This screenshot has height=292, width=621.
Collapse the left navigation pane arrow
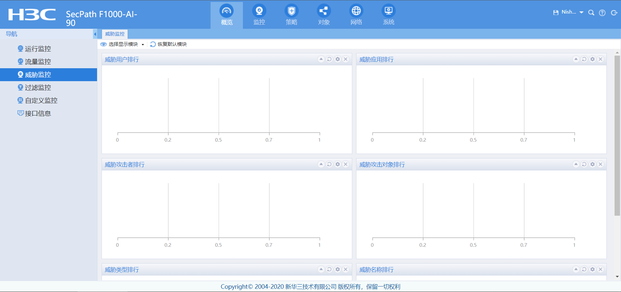pos(95,34)
